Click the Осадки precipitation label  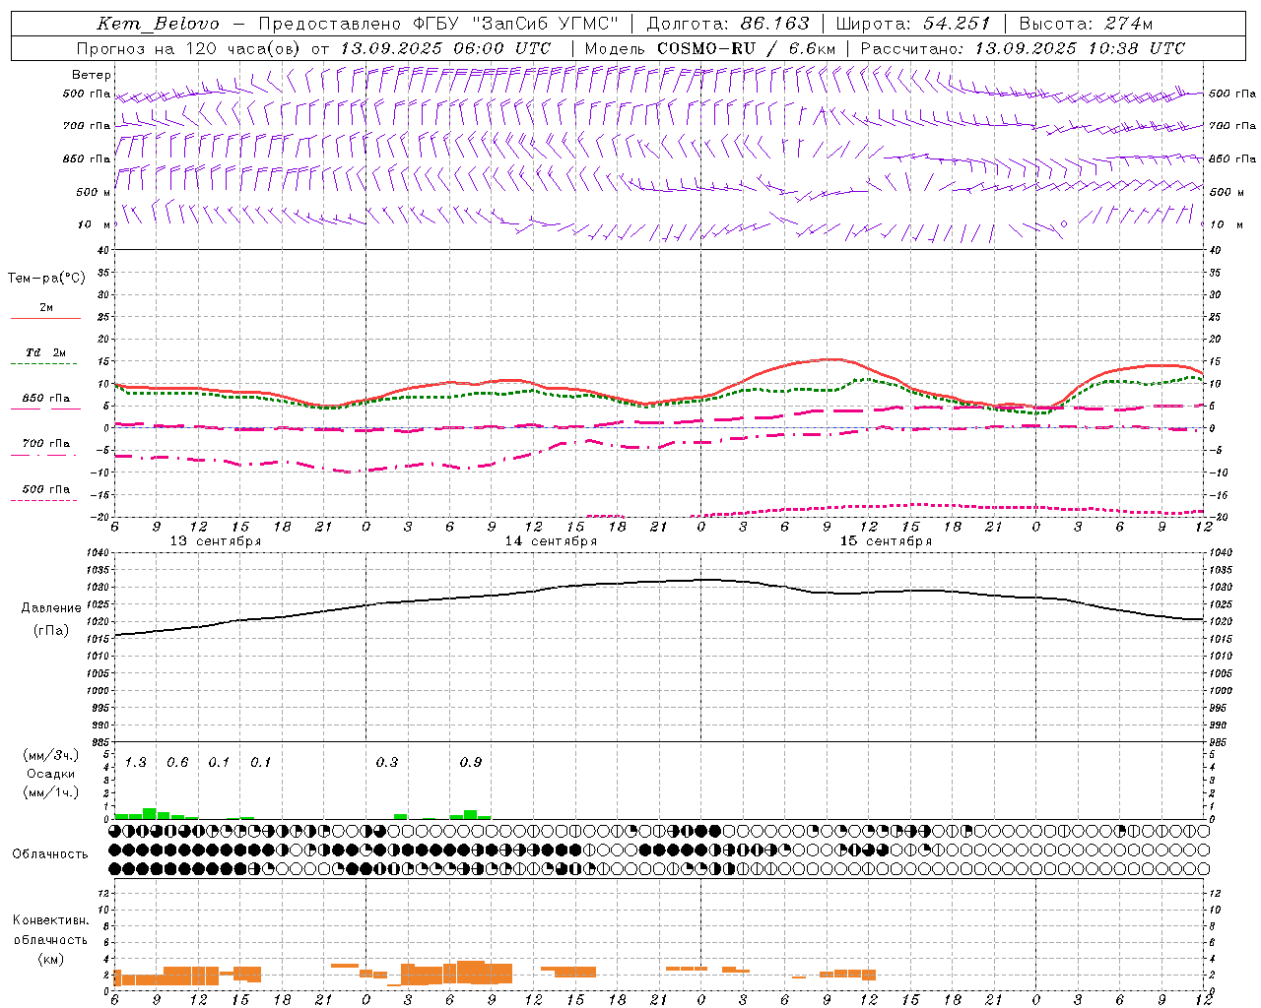50,774
